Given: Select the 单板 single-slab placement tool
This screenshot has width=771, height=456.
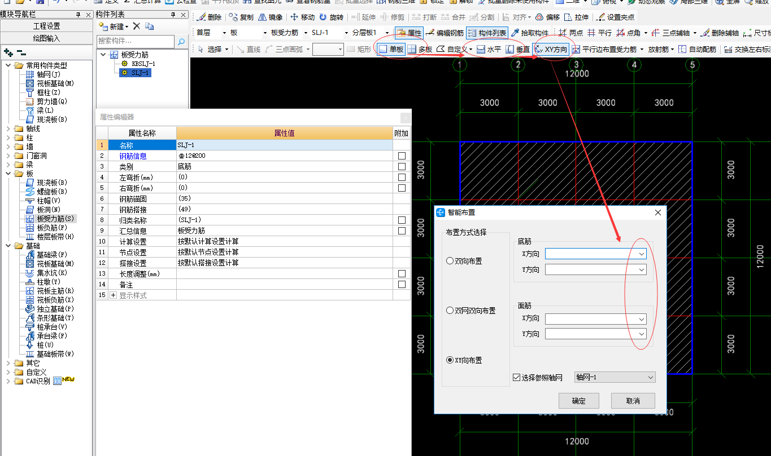Looking at the screenshot, I should [391, 50].
